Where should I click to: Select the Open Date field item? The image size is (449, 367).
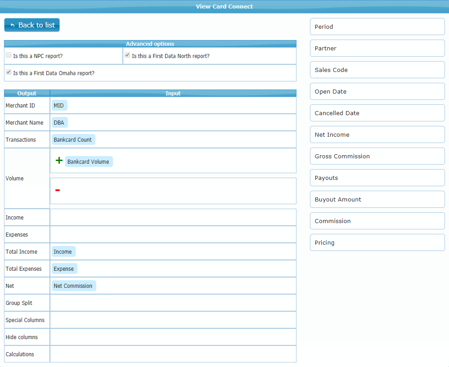pyautogui.click(x=377, y=91)
